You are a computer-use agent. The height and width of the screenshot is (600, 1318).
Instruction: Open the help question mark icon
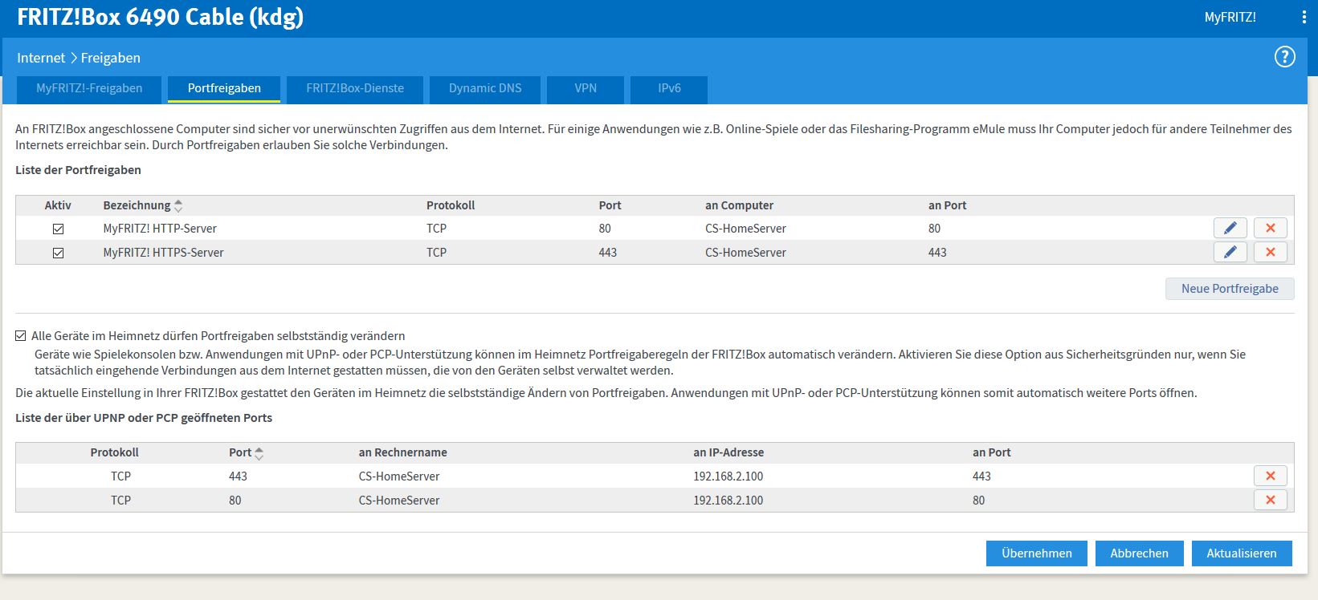tap(1284, 57)
